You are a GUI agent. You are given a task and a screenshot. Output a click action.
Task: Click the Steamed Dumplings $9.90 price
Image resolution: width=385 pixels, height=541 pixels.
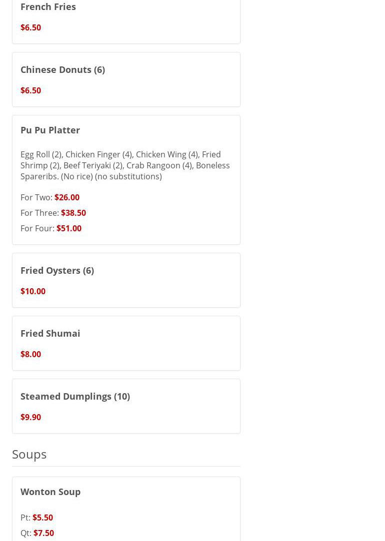(x=30, y=417)
